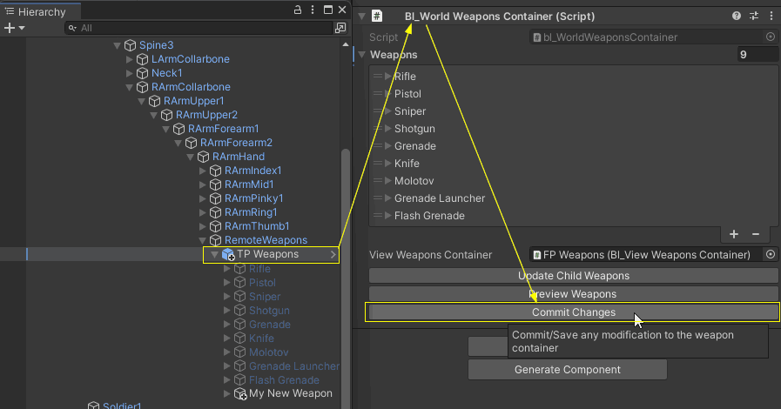Open the picker for View Weapons Container
This screenshot has width=781, height=409.
pyautogui.click(x=770, y=255)
